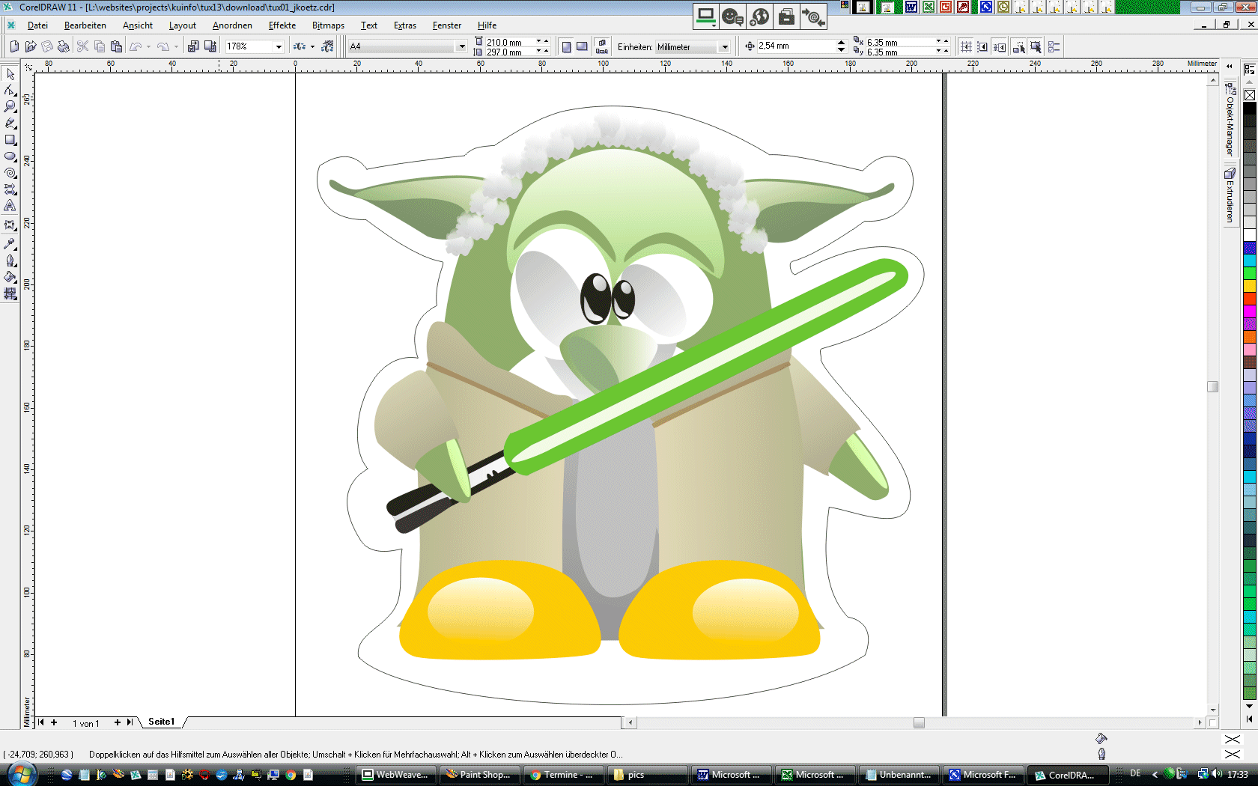The image size is (1258, 786).
Task: Select the Basic Shapes arrows tool
Action: (10, 189)
